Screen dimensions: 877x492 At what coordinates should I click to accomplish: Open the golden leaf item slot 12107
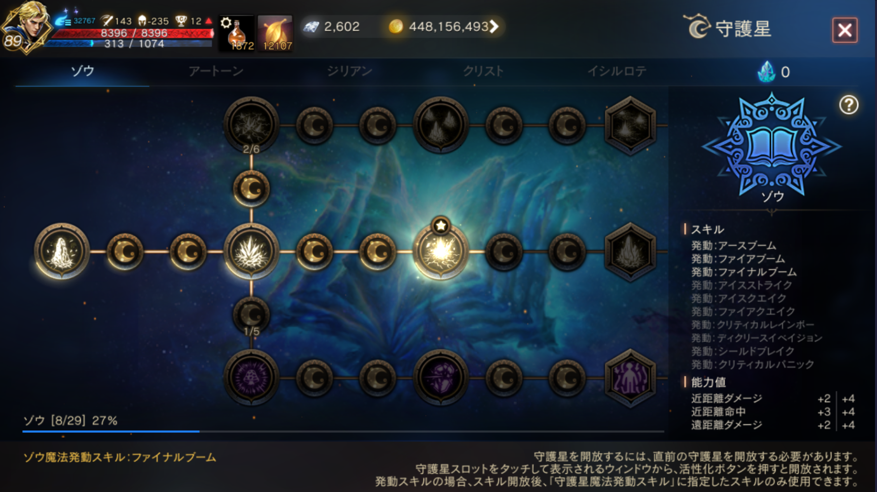pyautogui.click(x=275, y=34)
